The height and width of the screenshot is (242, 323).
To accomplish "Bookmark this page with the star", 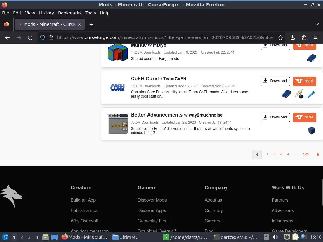I will 280,37.
